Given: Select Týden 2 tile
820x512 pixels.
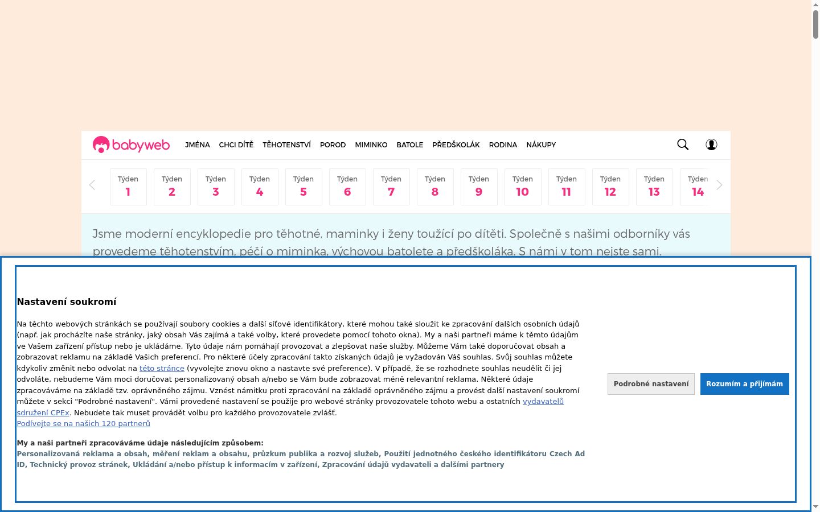Looking at the screenshot, I should (172, 187).
